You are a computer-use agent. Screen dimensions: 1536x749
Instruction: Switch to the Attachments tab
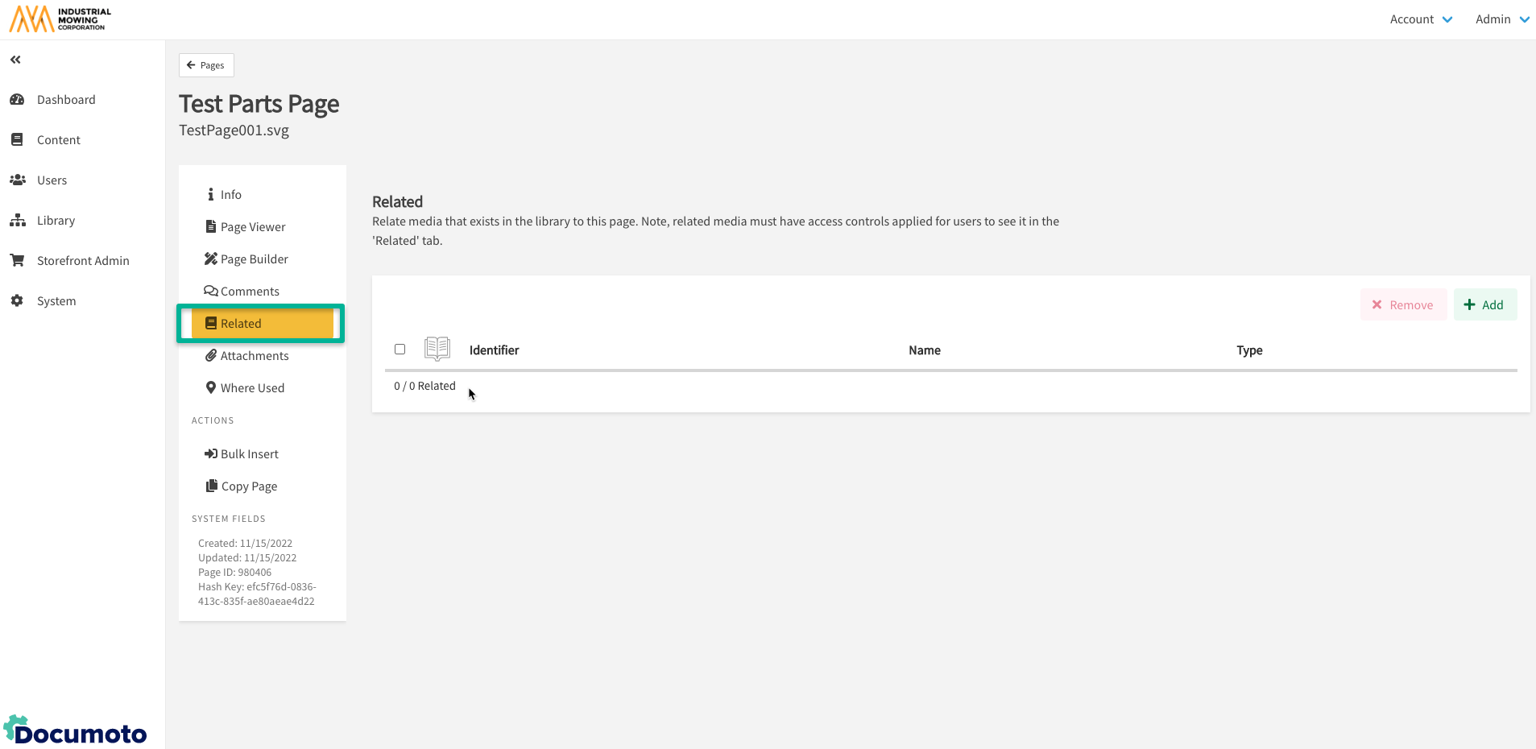click(254, 356)
